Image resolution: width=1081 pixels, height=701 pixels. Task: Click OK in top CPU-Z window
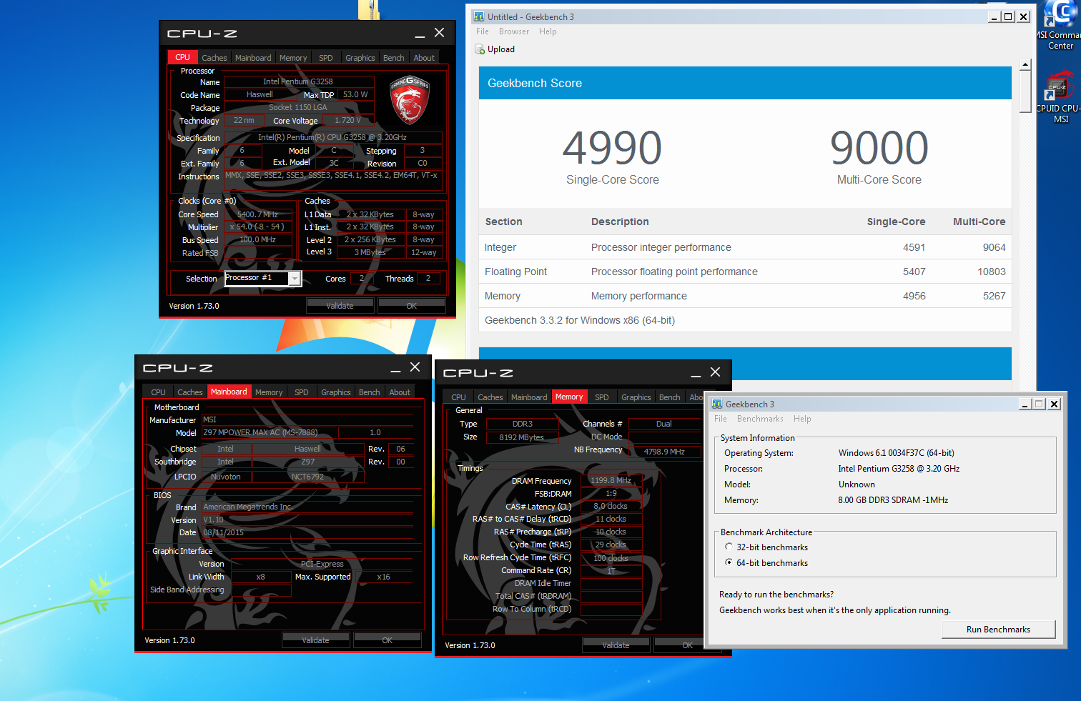412,306
